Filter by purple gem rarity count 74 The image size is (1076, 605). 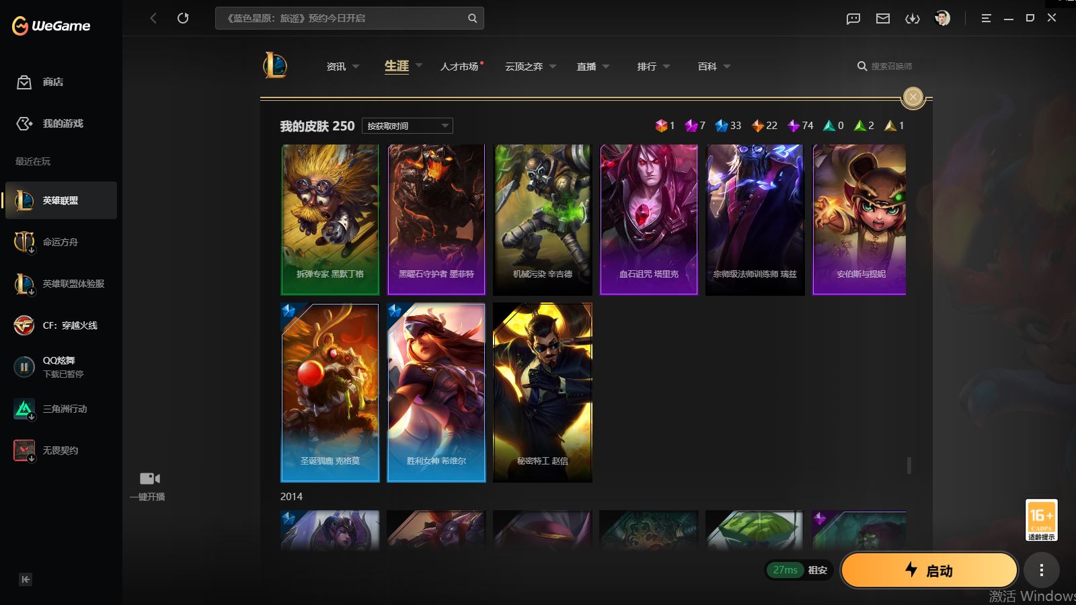[800, 126]
